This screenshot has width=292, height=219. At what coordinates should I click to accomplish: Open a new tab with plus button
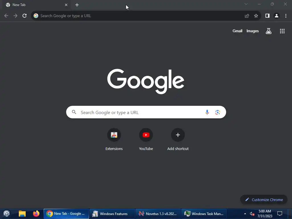pos(77,5)
